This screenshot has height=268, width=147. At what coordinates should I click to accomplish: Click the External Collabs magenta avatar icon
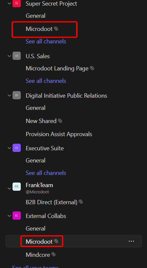16,216
